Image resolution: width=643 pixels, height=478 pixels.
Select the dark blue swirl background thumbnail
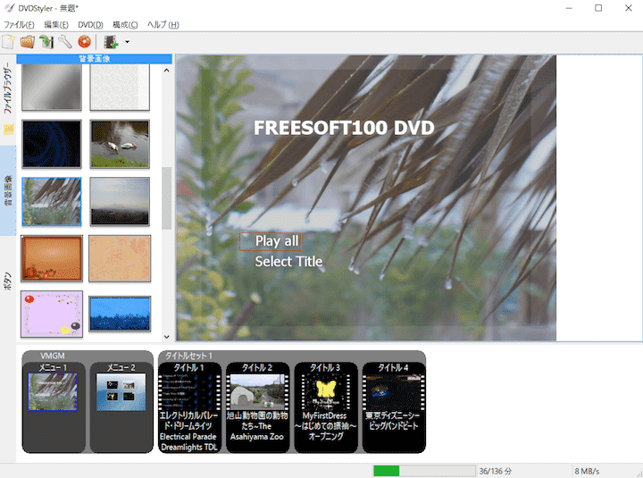tap(52, 144)
